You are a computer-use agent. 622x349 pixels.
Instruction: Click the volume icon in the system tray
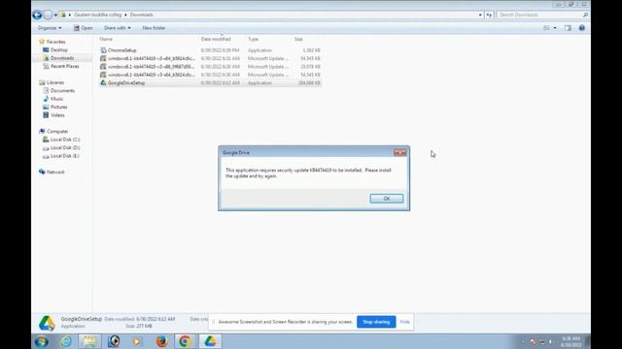[x=550, y=342]
